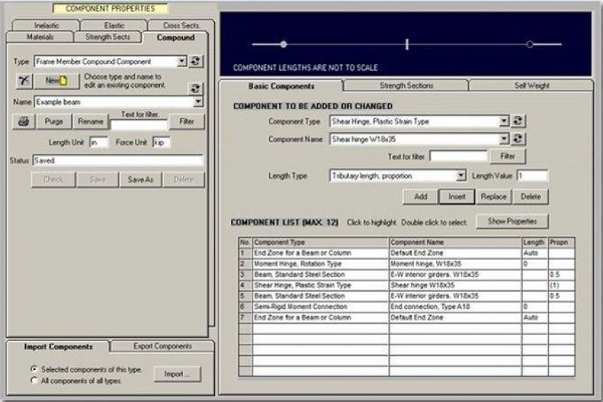
Task: Highlight the Semi-Rigid Moment Connection row
Action: tap(320, 306)
